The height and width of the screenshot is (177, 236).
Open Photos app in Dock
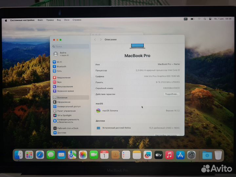83,155
